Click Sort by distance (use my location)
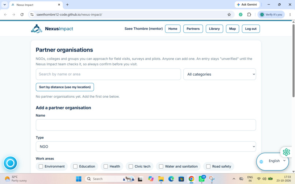The height and width of the screenshot is (184, 295). pyautogui.click(x=65, y=87)
